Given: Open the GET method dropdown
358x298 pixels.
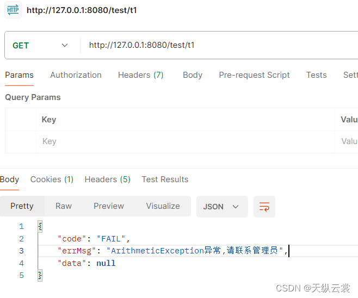Looking at the screenshot, I should [x=40, y=46].
